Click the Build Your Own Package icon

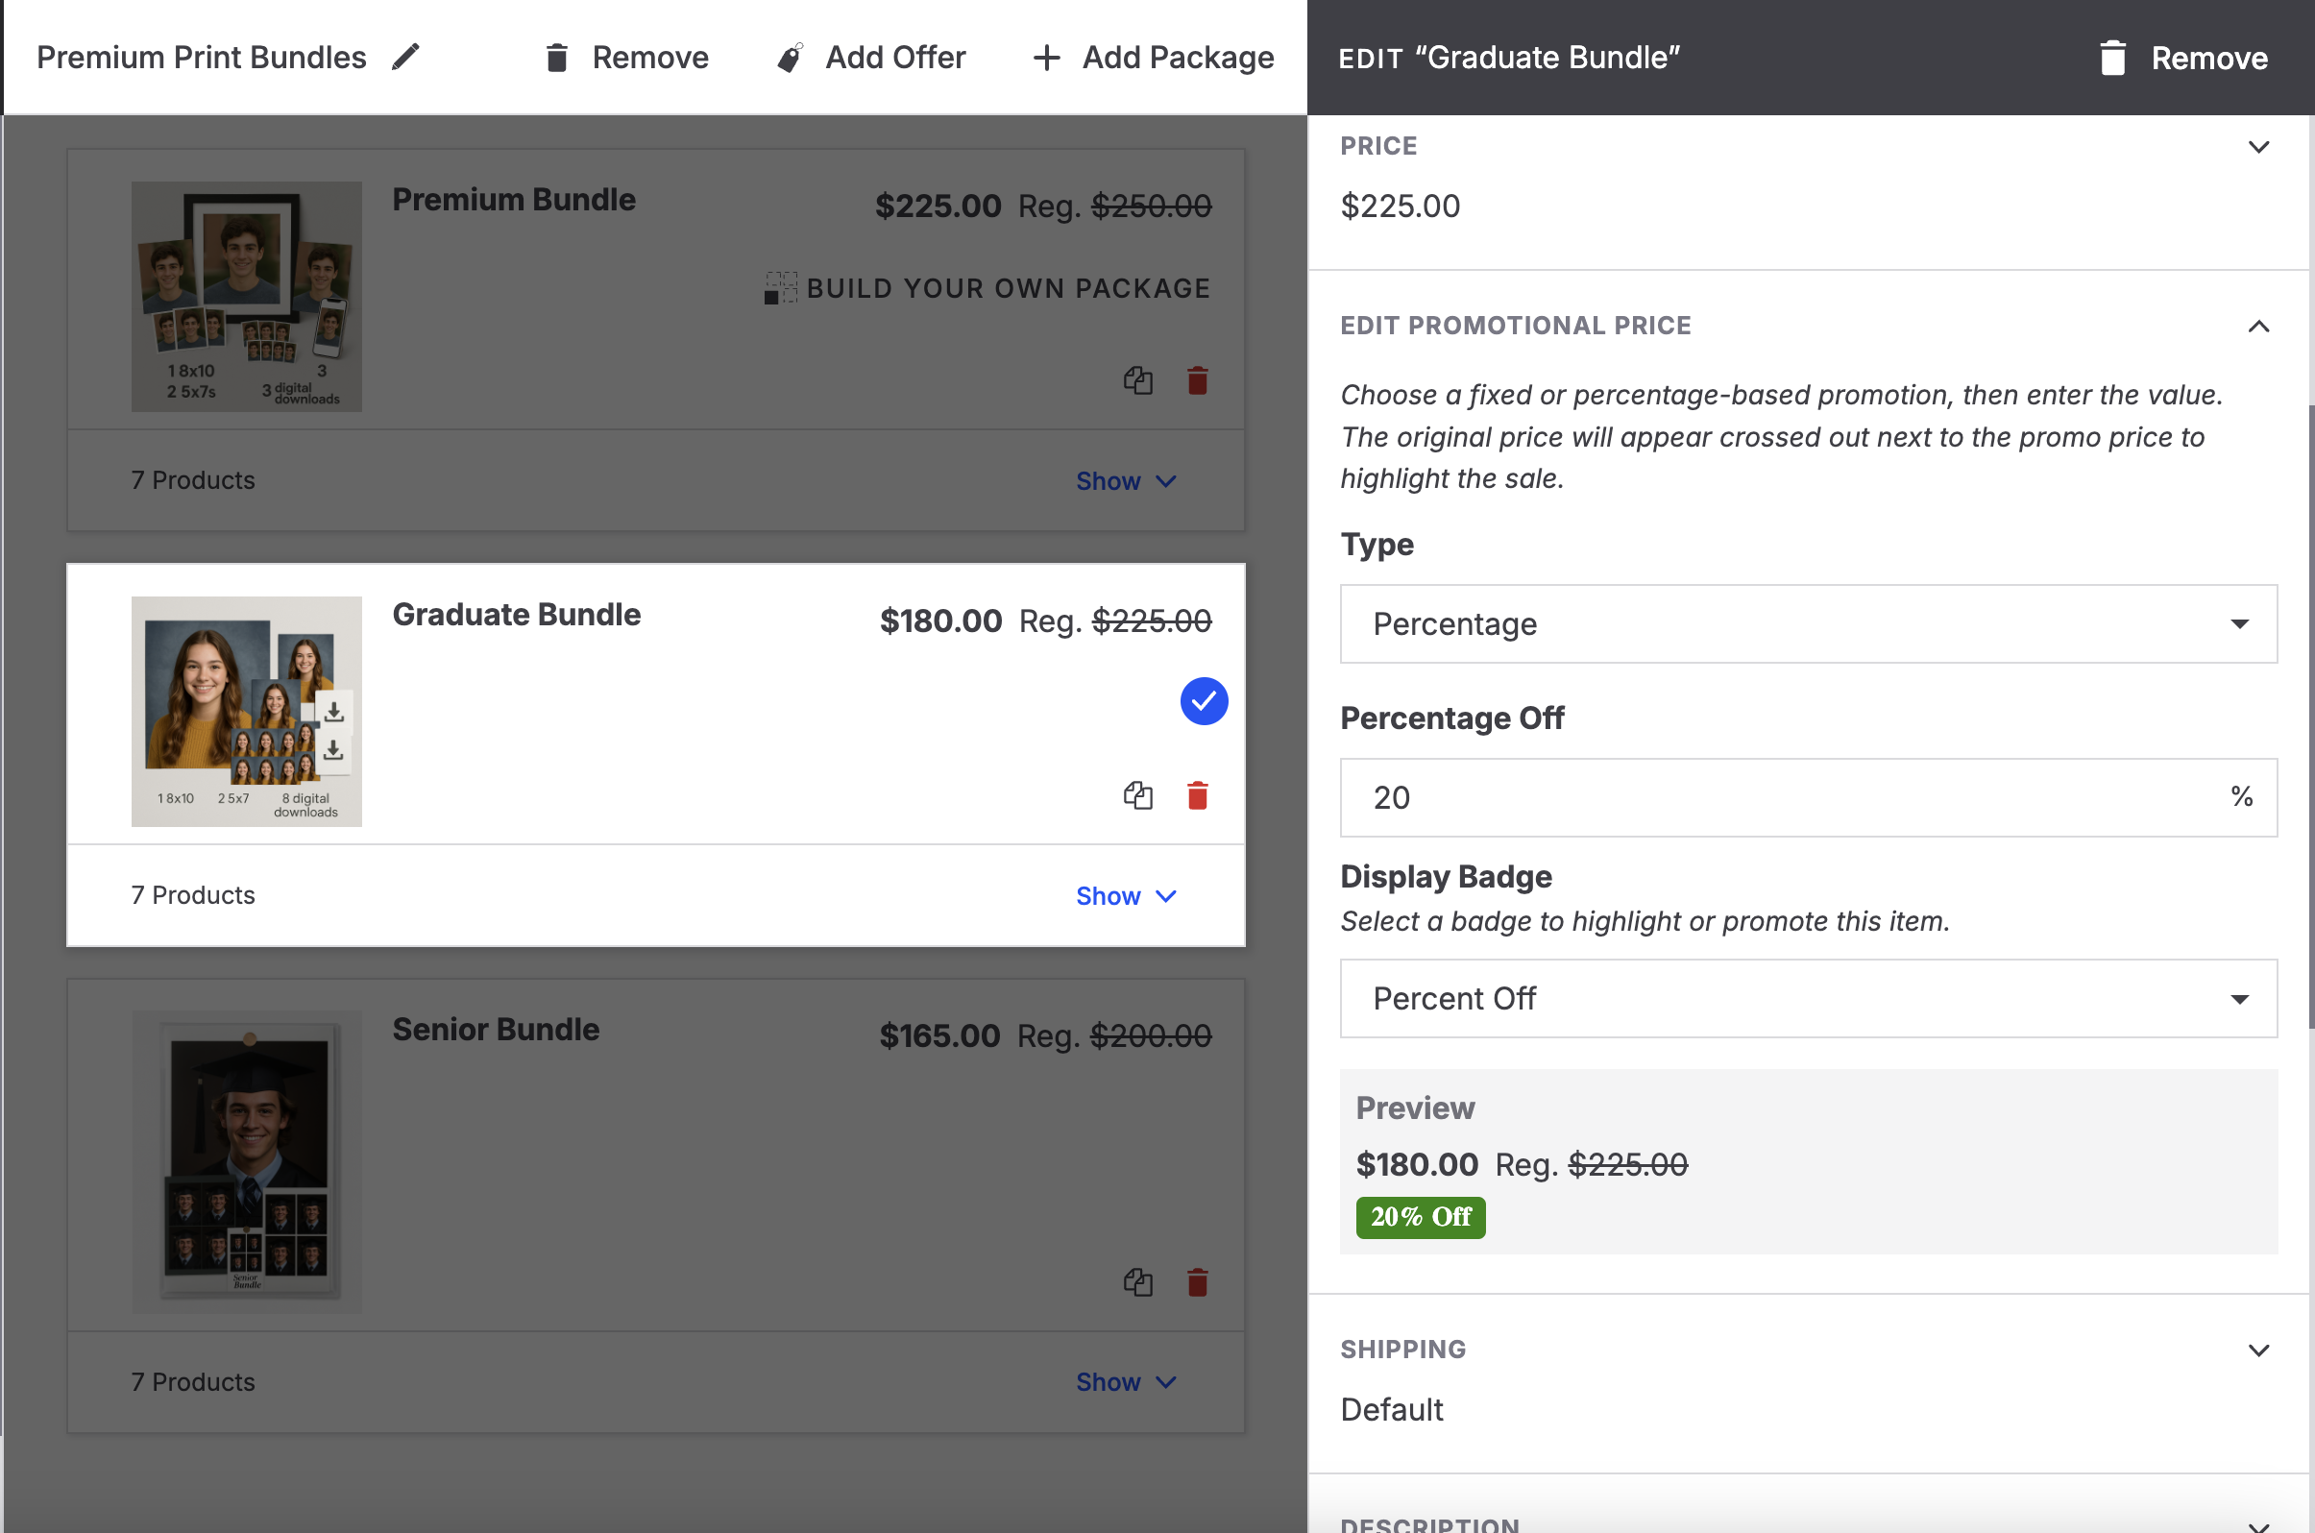click(780, 288)
